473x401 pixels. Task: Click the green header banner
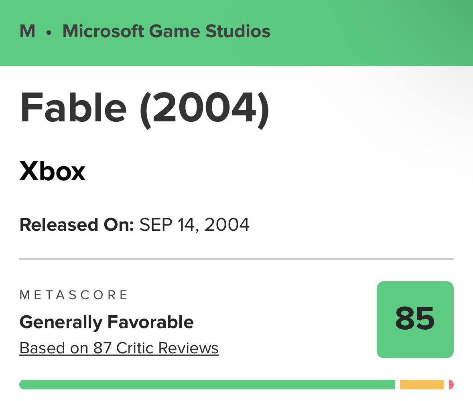pyautogui.click(x=237, y=33)
